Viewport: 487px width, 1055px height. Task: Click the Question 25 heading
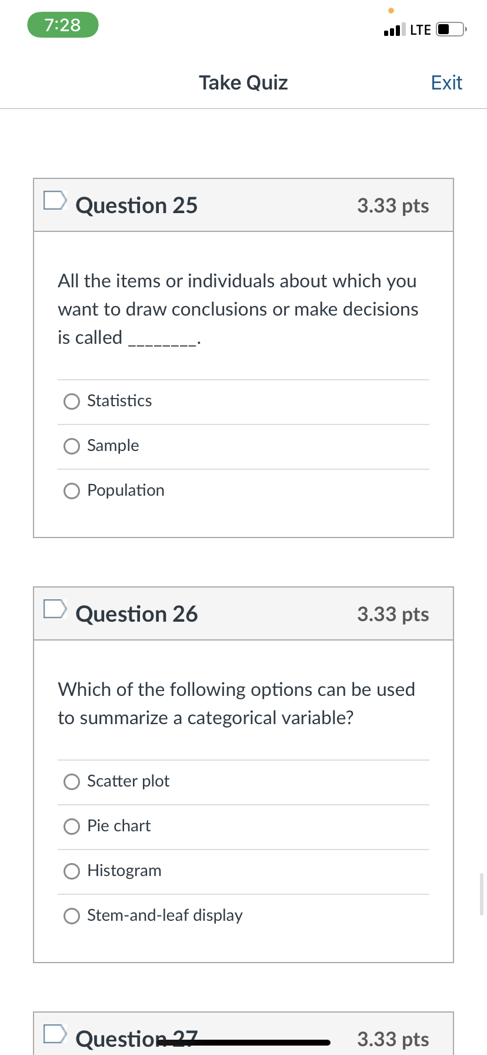(136, 205)
